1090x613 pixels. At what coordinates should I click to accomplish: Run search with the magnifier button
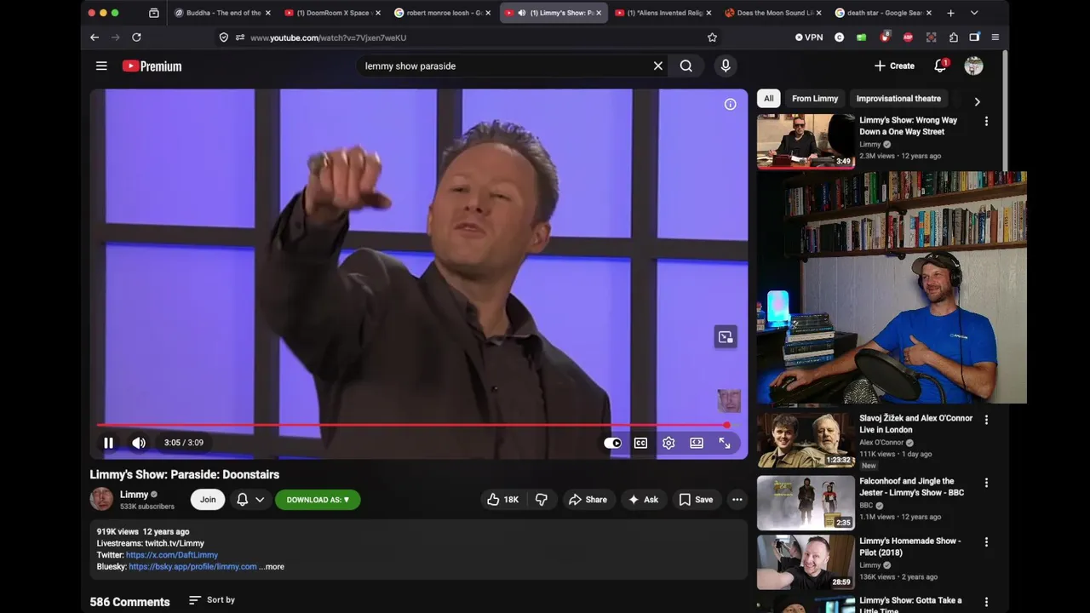click(686, 66)
